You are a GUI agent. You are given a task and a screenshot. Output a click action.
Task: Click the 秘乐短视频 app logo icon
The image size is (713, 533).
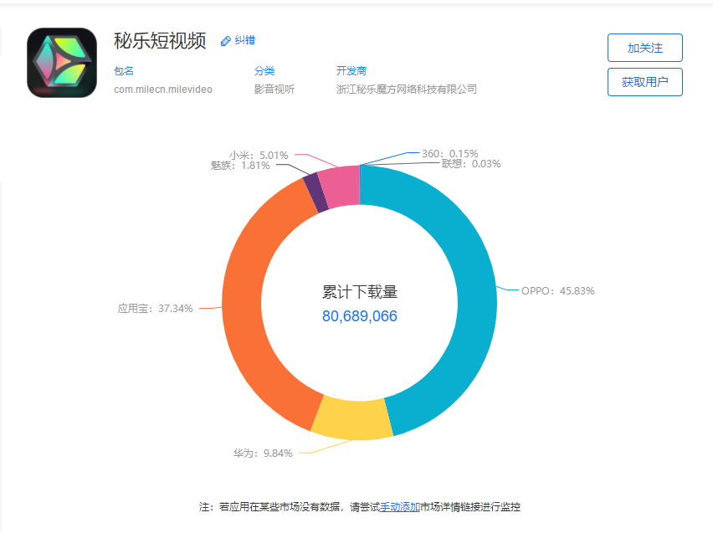[x=60, y=63]
